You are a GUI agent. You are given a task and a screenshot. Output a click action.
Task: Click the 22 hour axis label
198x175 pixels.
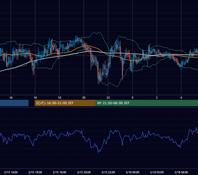click(108, 98)
